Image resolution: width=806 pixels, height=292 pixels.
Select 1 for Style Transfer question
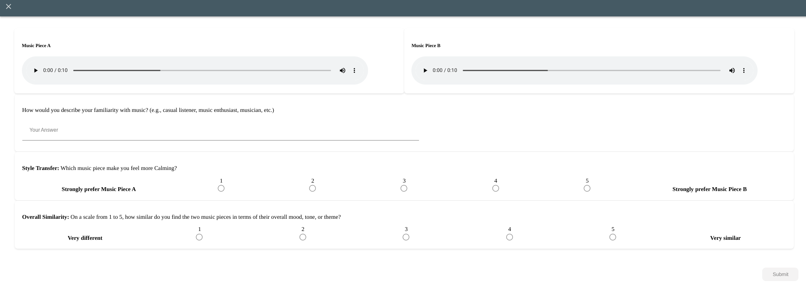pos(221,188)
